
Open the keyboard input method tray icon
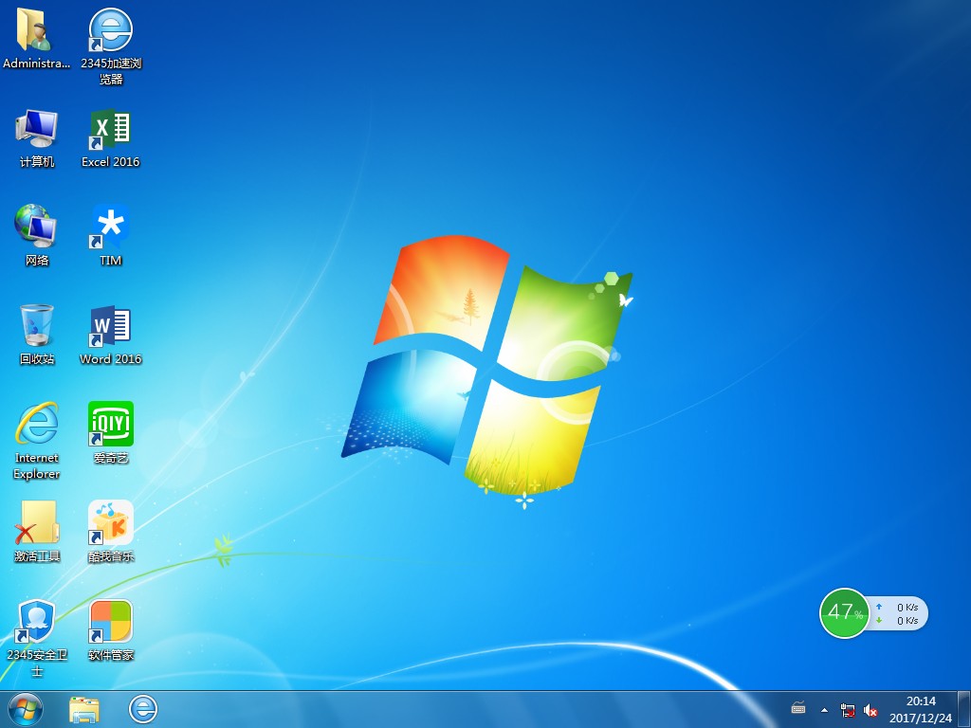point(798,708)
